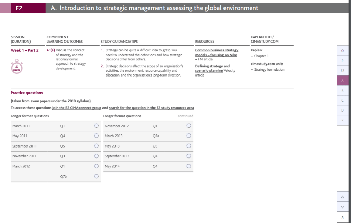Viewport: 351px width, 223px height.
Task: Click the page number 8 indicator
Action: pyautogui.click(x=342, y=218)
